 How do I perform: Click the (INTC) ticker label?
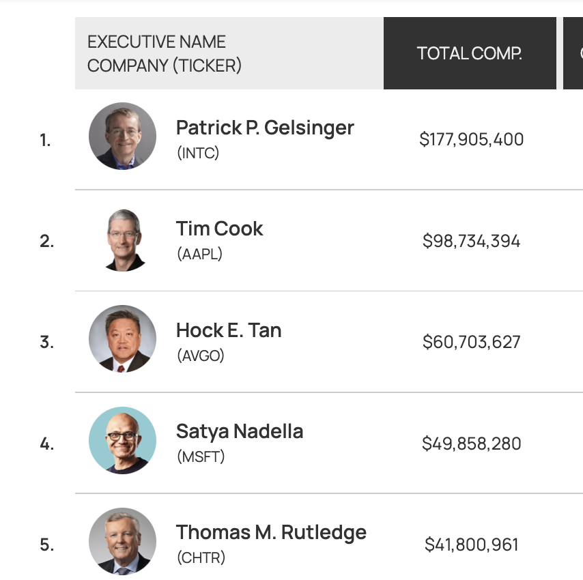(198, 153)
